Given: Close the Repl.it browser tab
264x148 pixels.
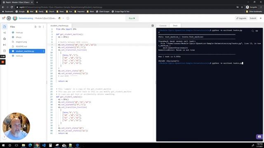Looking at the screenshot, I should (x=32, y=2).
